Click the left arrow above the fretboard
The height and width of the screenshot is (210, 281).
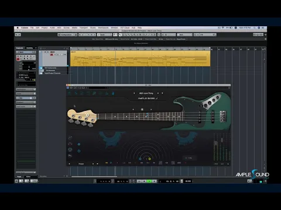(x=133, y=110)
